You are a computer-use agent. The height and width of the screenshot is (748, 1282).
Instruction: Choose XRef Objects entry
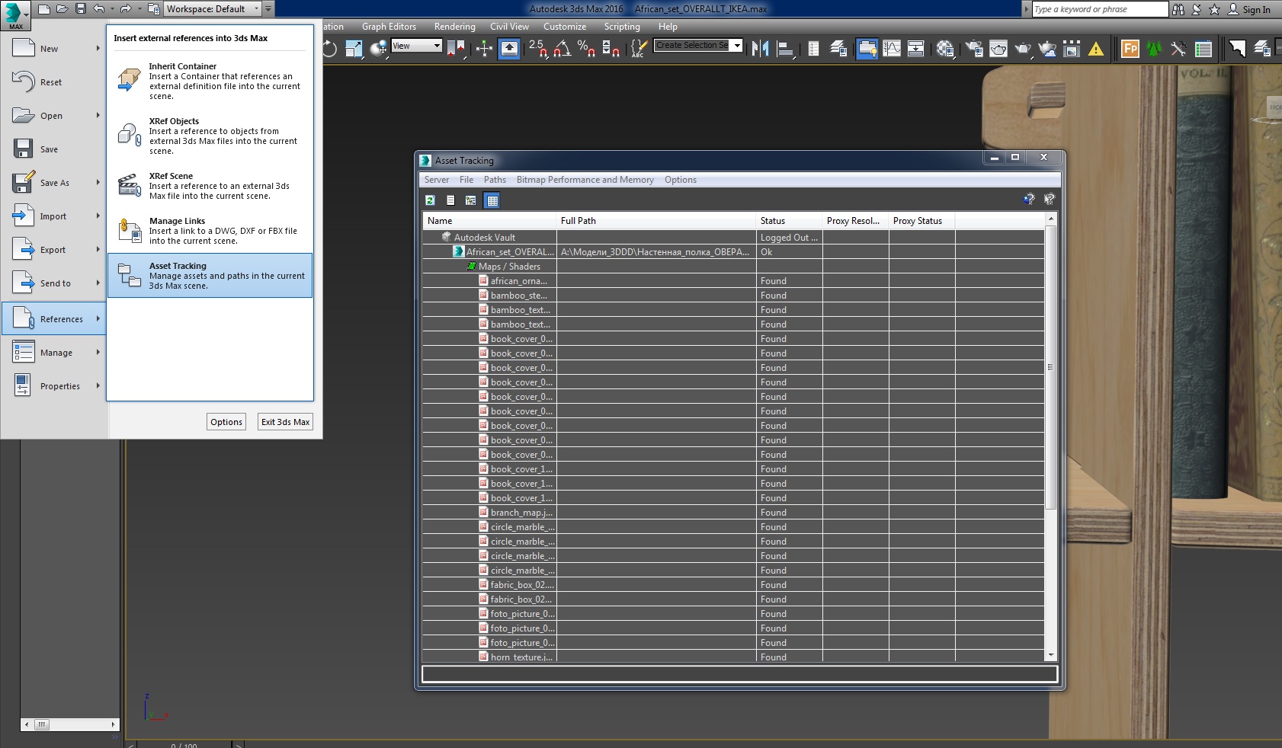210,136
